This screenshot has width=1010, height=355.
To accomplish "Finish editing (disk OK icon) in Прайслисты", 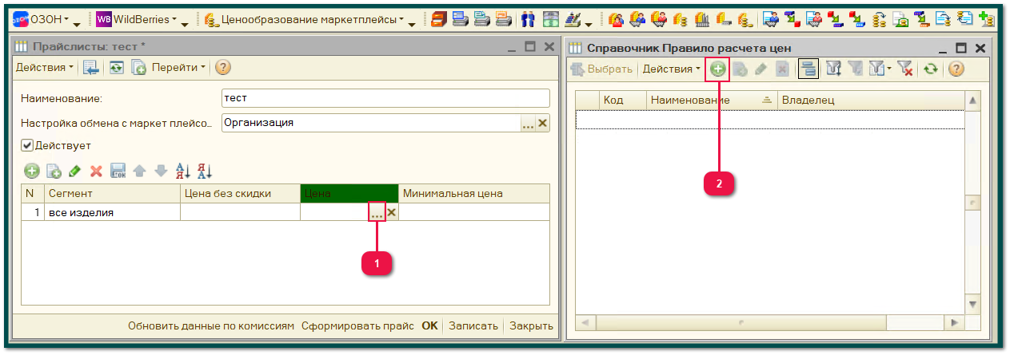I will click(118, 171).
